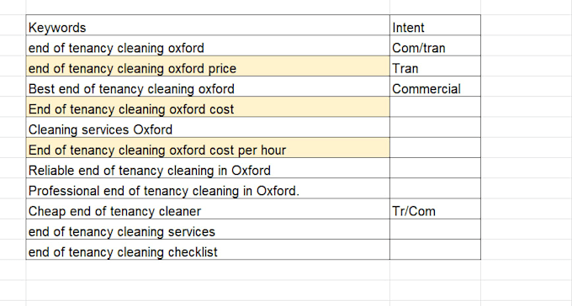
Task: Select 'Professional end of tenancy cleaning in Oxford.' cell
Action: pyautogui.click(x=208, y=188)
